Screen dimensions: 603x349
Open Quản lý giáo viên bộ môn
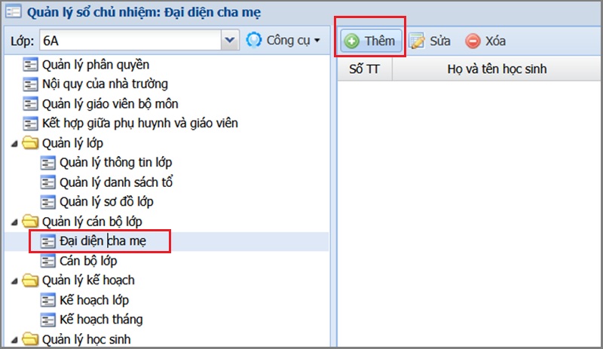pyautogui.click(x=110, y=104)
